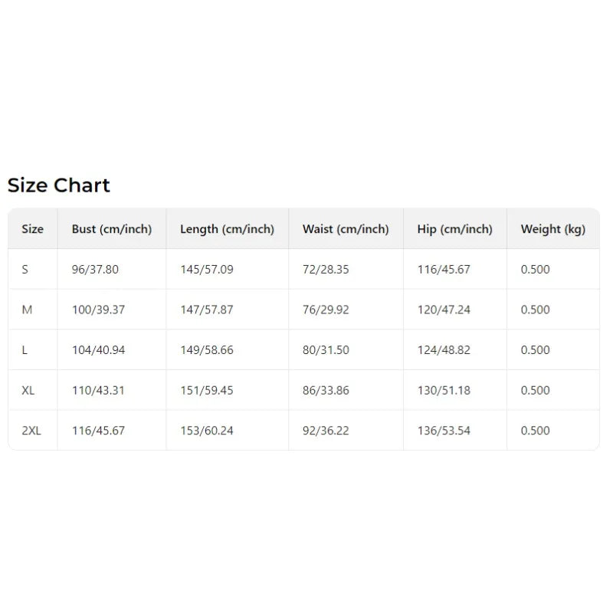Click the Size Chart heading

click(59, 185)
